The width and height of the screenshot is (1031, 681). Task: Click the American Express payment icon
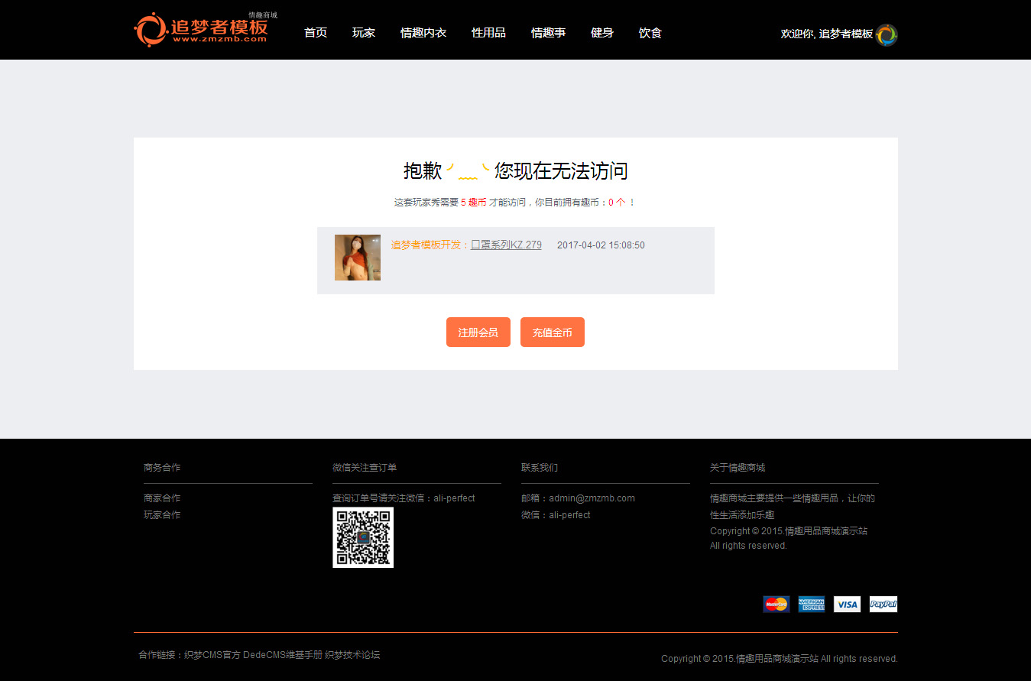pos(811,605)
